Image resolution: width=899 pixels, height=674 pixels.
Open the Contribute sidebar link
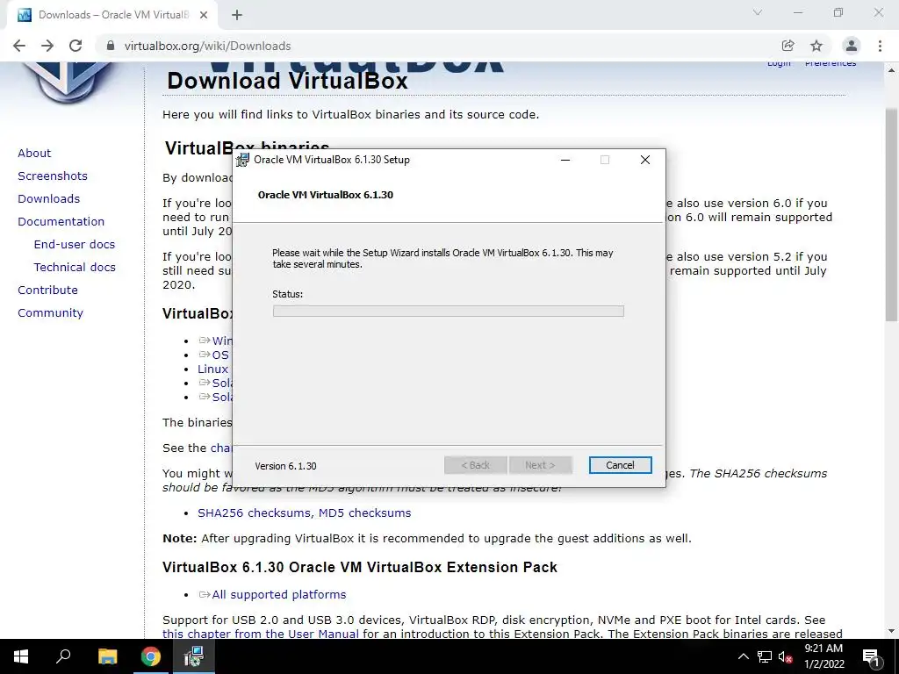pos(47,290)
